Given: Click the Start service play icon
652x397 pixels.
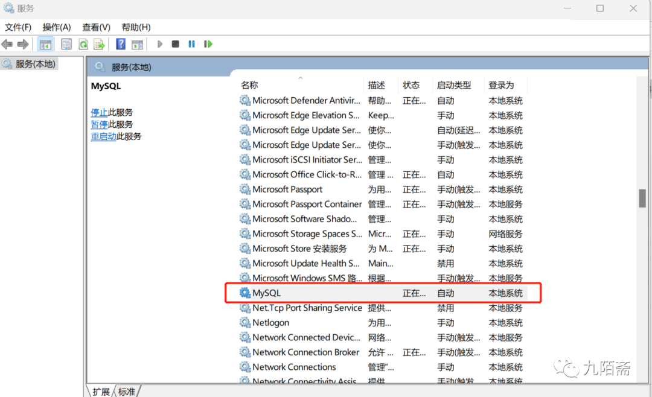Looking at the screenshot, I should (159, 44).
